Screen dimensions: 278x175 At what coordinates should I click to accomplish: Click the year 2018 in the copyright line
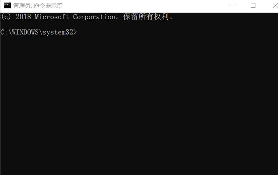coord(23,17)
